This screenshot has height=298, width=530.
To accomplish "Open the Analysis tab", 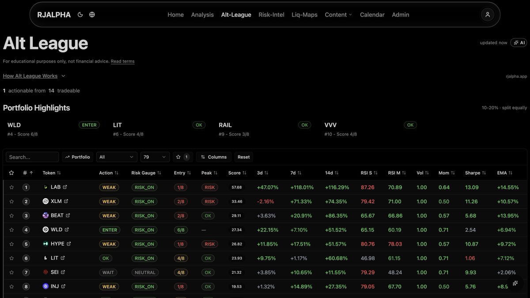I will tap(202, 15).
